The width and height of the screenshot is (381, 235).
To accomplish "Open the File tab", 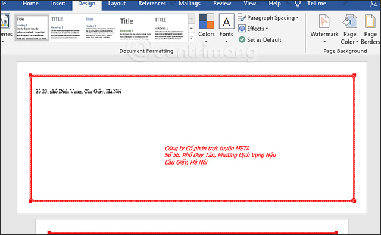I will click(x=3, y=4).
